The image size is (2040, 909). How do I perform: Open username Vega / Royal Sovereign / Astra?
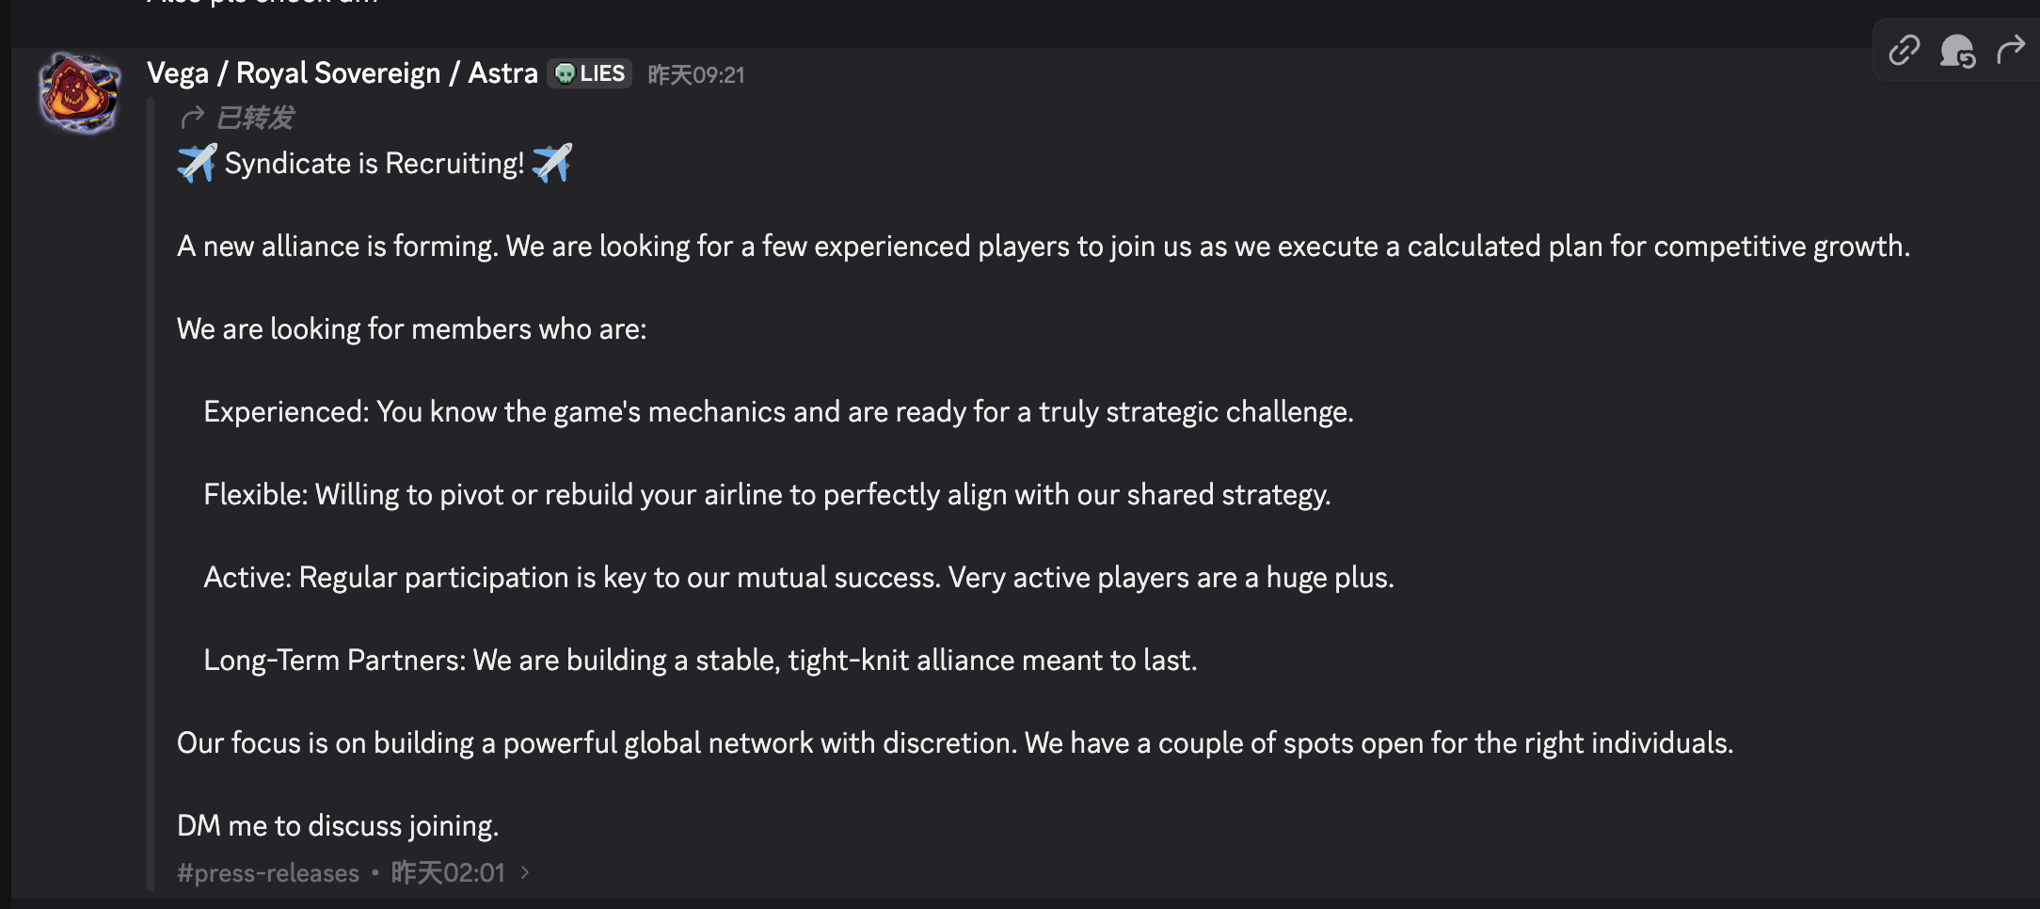tap(343, 73)
